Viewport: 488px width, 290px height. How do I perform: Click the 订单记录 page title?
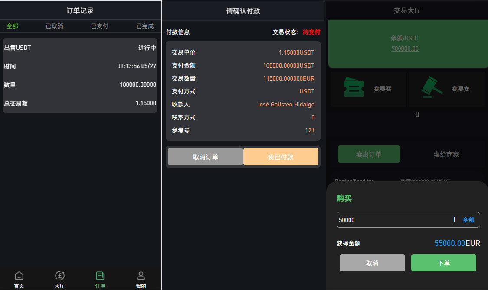80,10
